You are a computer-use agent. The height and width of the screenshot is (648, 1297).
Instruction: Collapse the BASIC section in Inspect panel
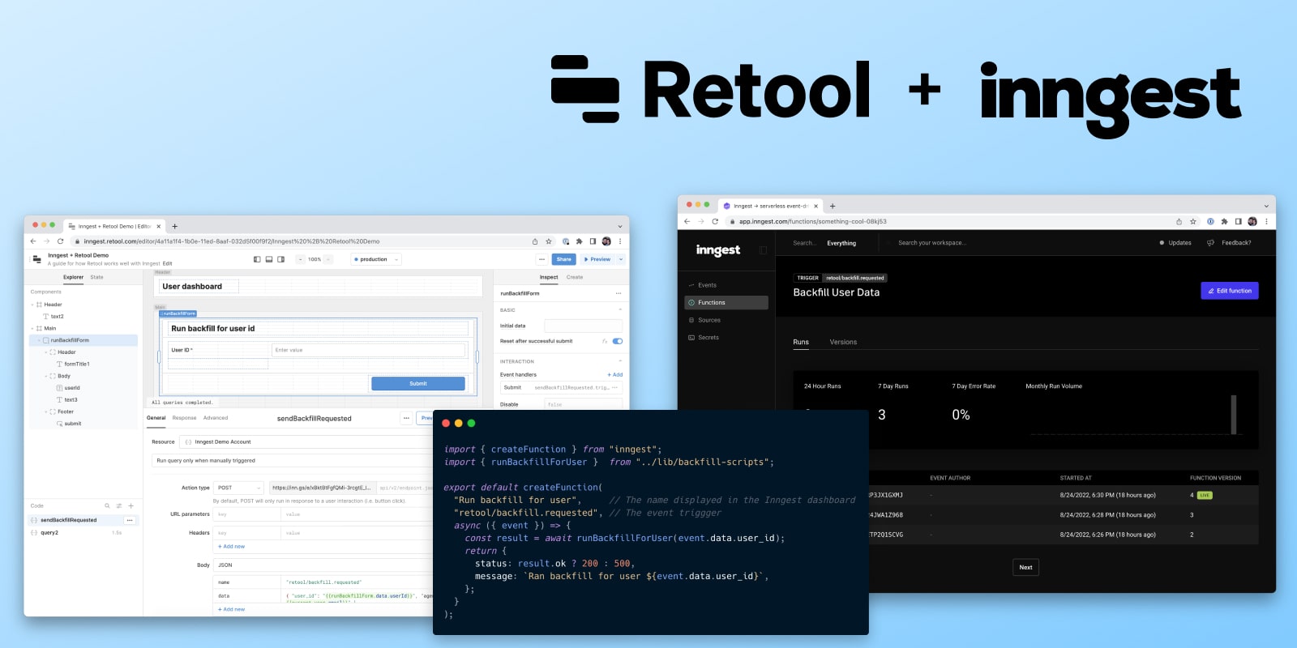coord(620,309)
